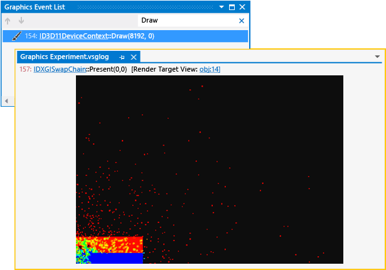Go to previous match with up arrow

[x=8, y=21]
